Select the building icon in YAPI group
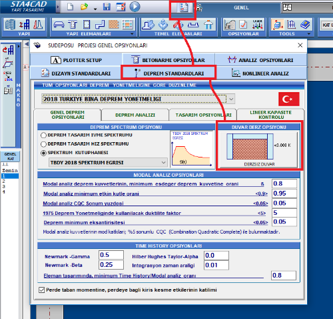 click(x=10, y=25)
